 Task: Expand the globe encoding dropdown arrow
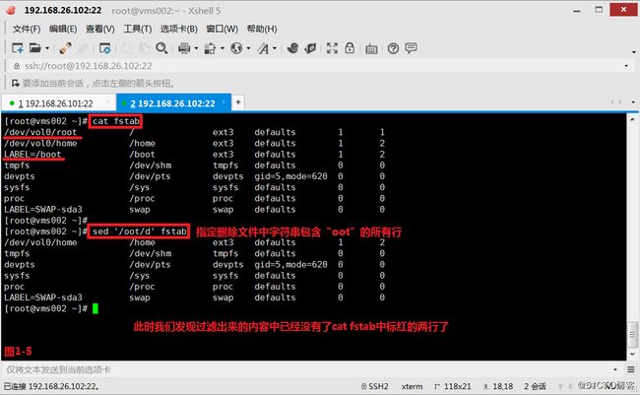(x=248, y=48)
